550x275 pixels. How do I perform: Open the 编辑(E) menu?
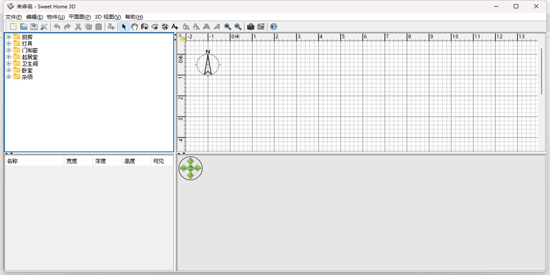point(34,17)
